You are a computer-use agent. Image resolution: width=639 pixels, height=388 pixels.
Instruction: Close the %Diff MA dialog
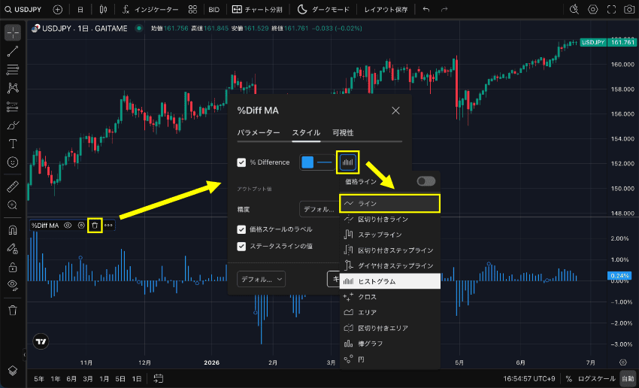[395, 111]
